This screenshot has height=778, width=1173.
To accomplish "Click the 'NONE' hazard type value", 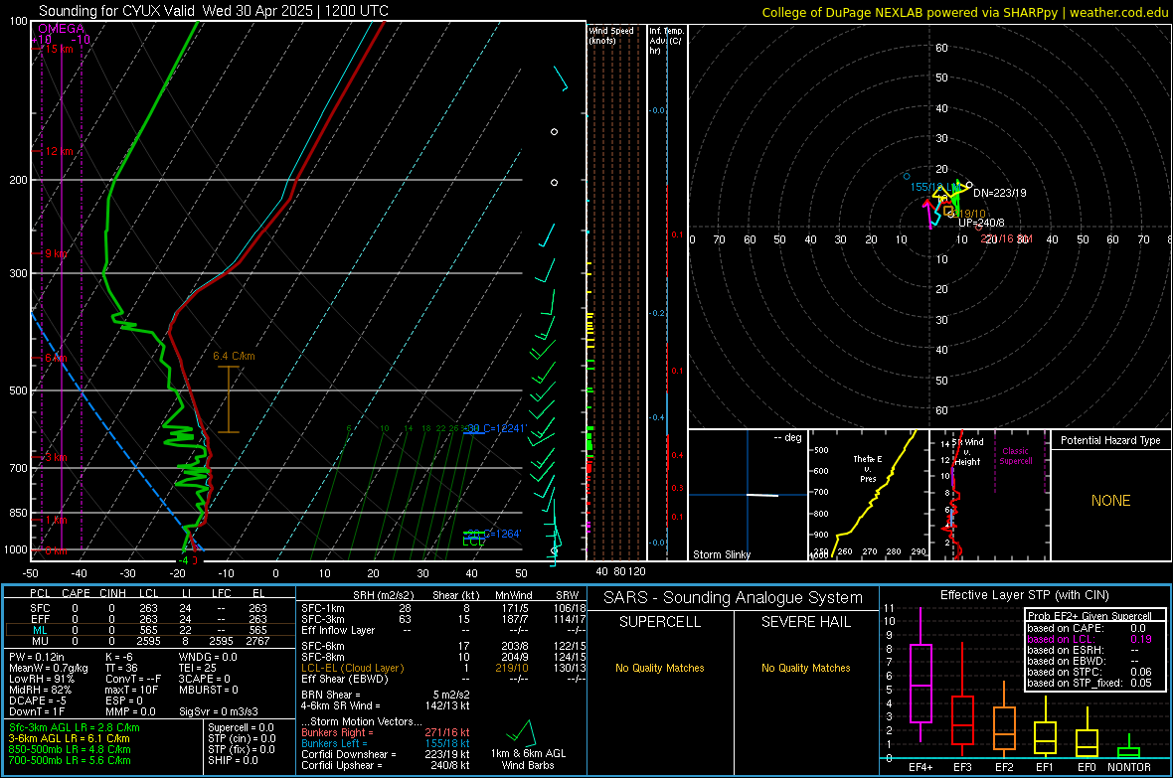I will (1110, 501).
